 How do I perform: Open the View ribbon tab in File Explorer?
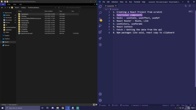tap(21, 4)
